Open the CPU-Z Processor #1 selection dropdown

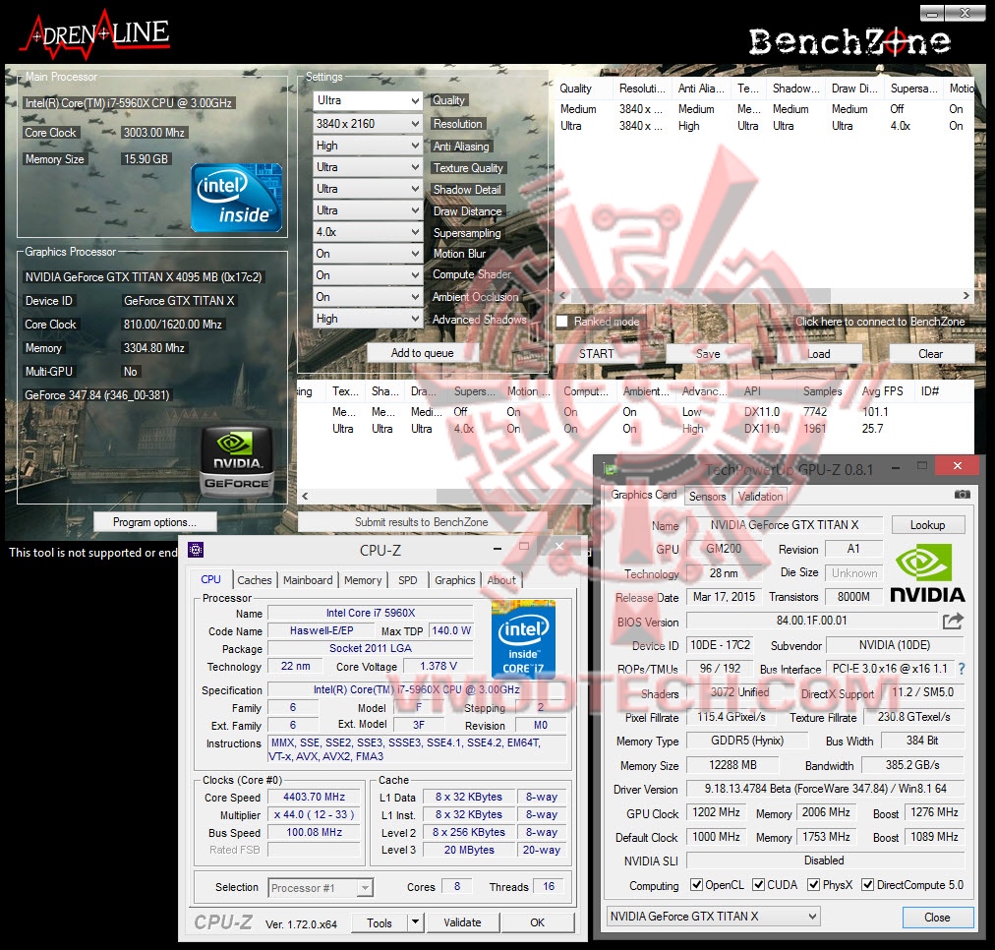(321, 887)
